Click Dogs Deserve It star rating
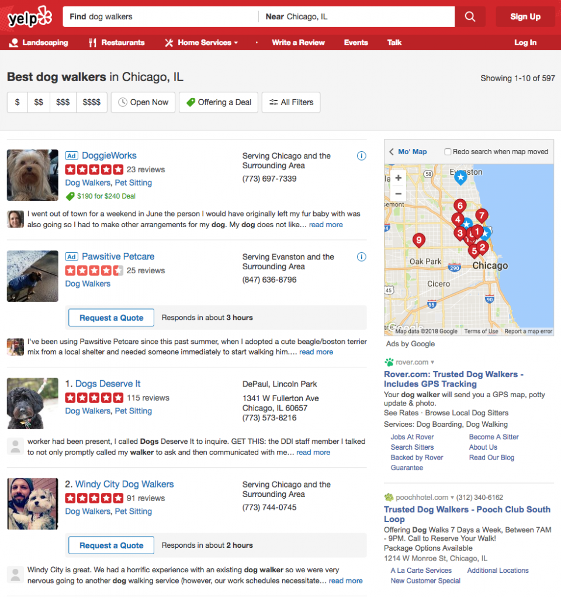This screenshot has height=598, width=561. click(x=94, y=398)
